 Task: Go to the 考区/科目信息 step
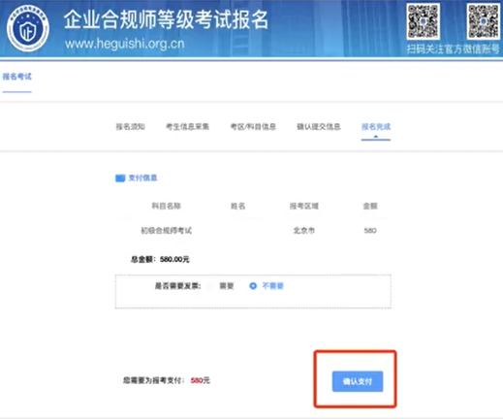253,126
